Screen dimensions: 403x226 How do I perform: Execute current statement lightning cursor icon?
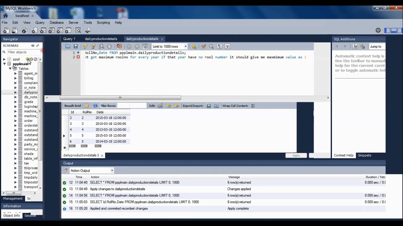pyautogui.click(x=93, y=46)
